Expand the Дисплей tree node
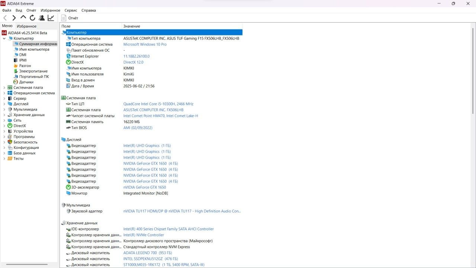Image resolution: width=476 pixels, height=268 pixels. coord(4,104)
